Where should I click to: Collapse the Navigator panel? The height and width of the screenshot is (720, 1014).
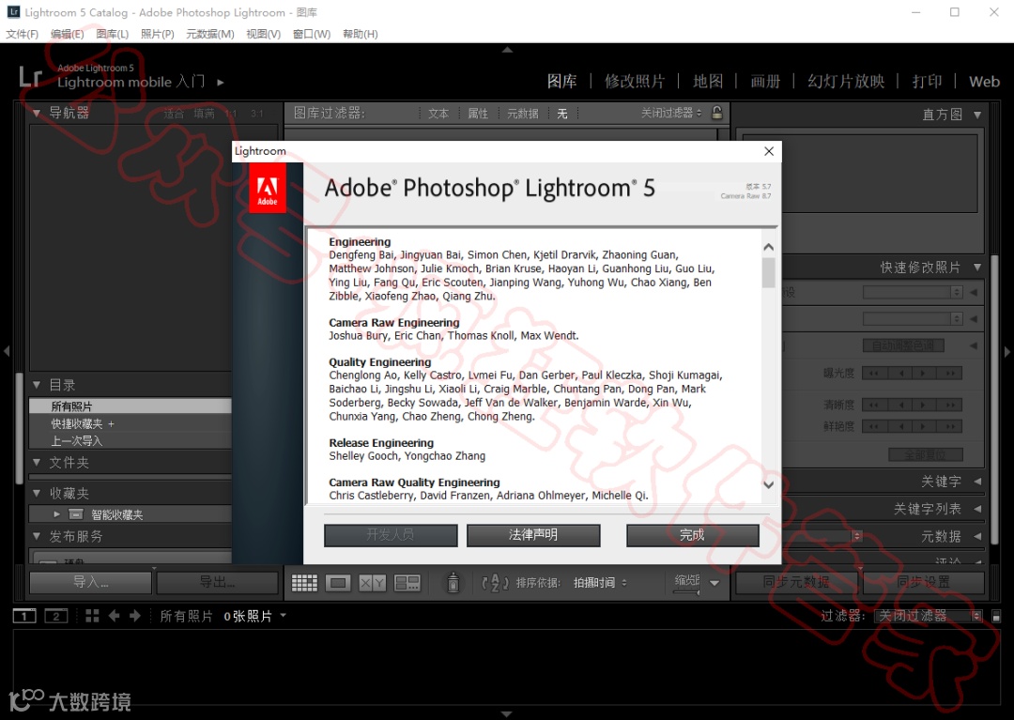coord(37,113)
